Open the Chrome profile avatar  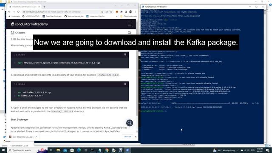point(130,12)
